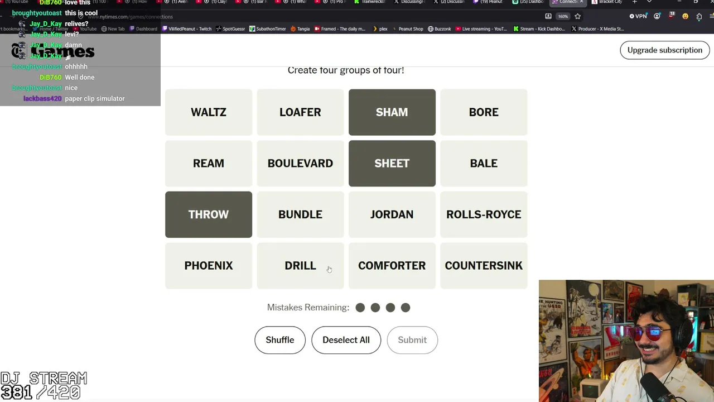Screen dimensions: 714x402
Task: Select the ROLLS-ROYCE tile
Action: tap(484, 214)
